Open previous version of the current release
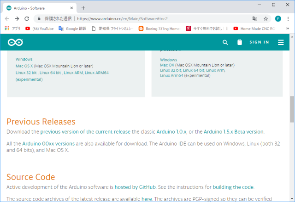The height and width of the screenshot is (202, 295). [85, 132]
